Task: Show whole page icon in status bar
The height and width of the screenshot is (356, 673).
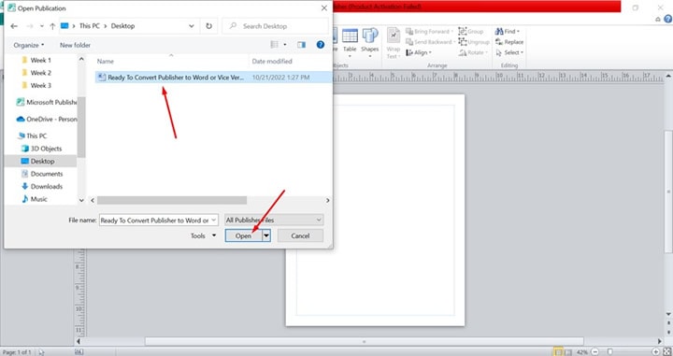Action: point(667,352)
